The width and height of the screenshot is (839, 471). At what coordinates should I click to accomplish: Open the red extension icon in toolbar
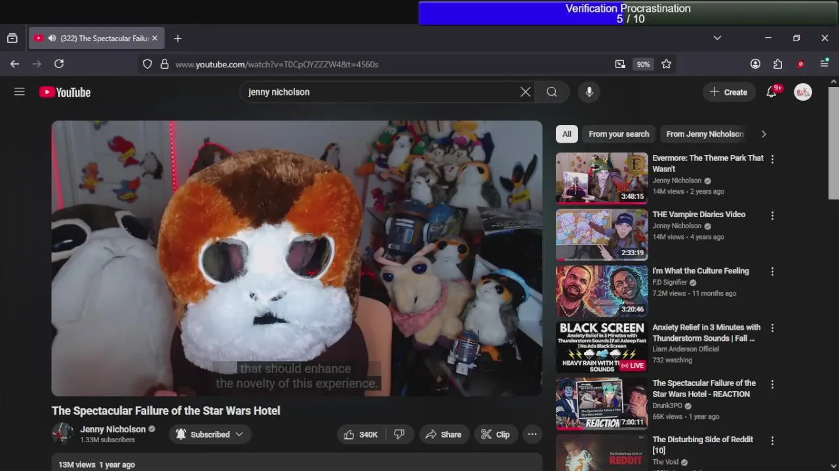click(x=800, y=64)
